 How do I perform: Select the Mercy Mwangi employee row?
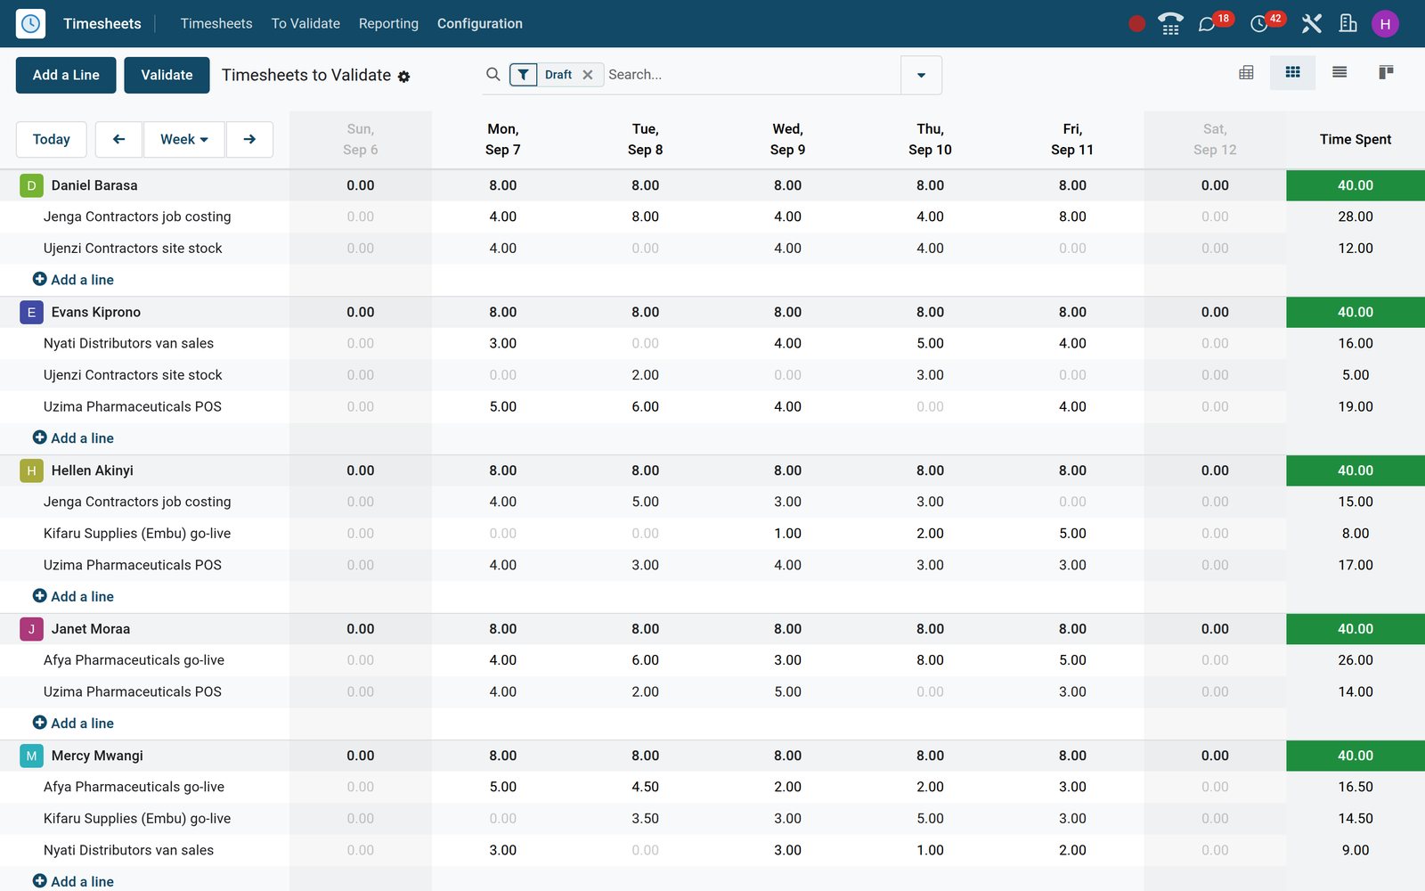tap(712, 756)
